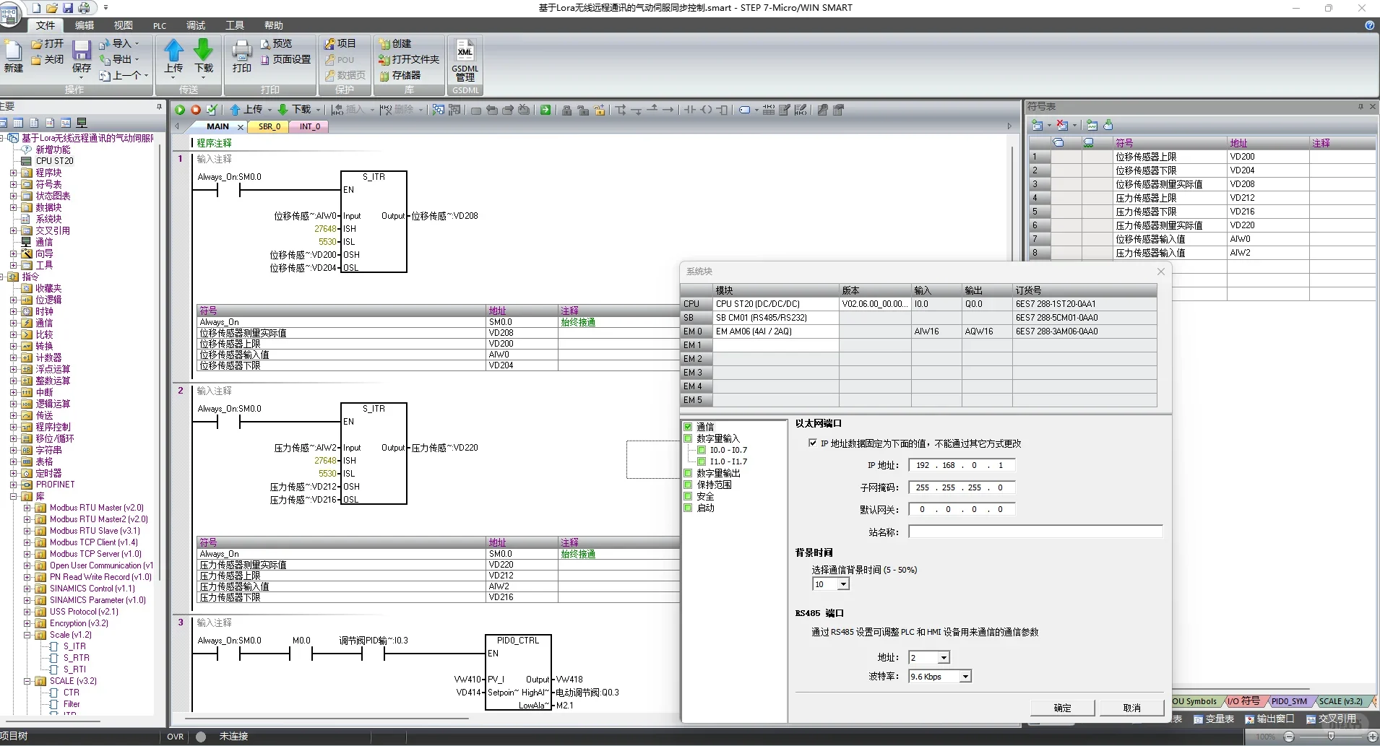Expand the Modbus RTU Master (v2.0) library node
The height and width of the screenshot is (746, 1380).
[27, 508]
